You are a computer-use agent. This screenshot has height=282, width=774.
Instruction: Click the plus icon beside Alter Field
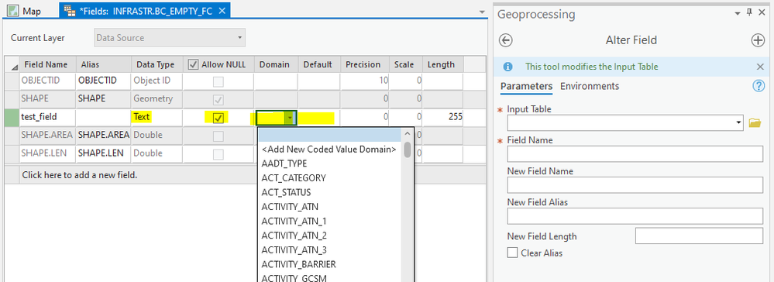tap(758, 40)
